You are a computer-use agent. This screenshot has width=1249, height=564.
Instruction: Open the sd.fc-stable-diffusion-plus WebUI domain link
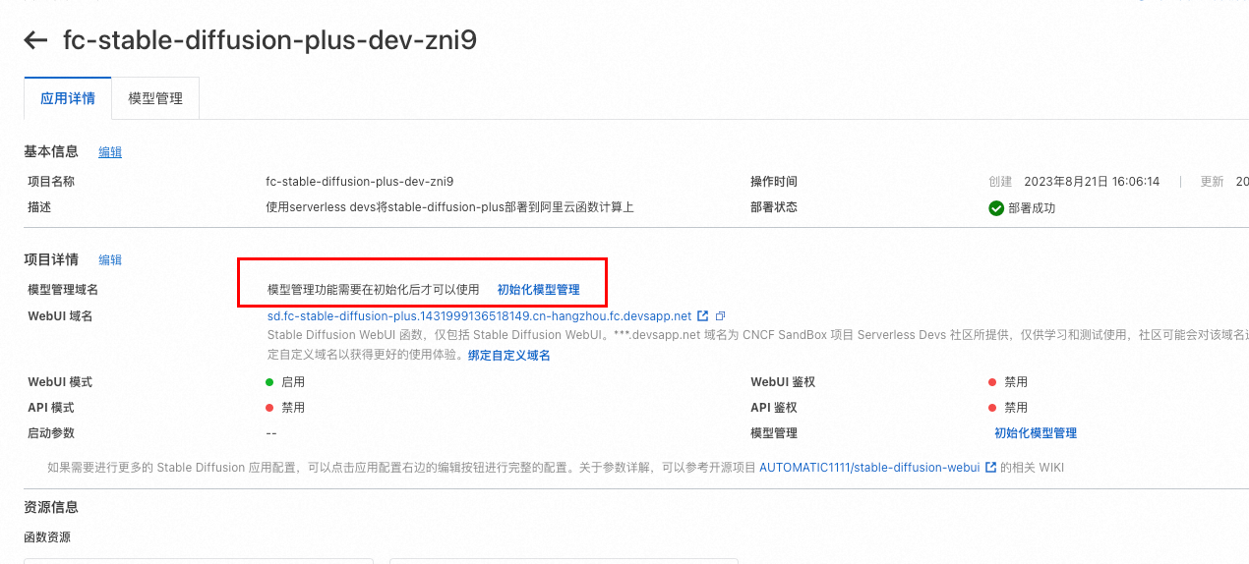(479, 316)
